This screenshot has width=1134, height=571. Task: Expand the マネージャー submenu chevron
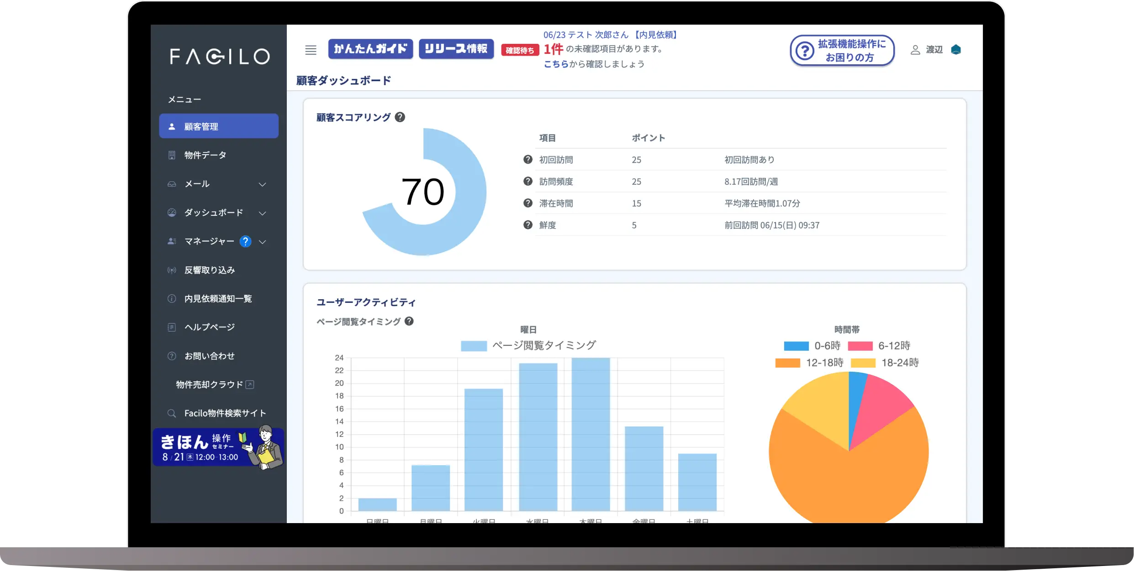coord(262,242)
